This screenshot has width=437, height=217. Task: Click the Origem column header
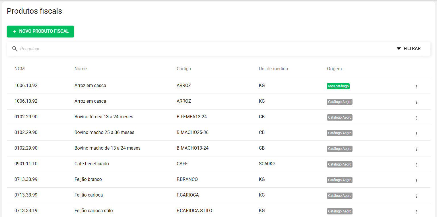pos(334,69)
